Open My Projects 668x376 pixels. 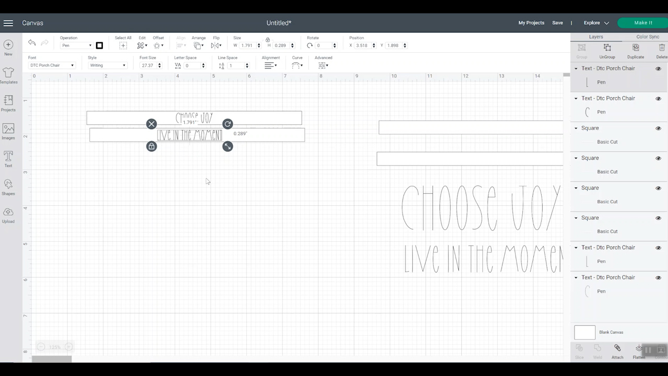point(531,23)
